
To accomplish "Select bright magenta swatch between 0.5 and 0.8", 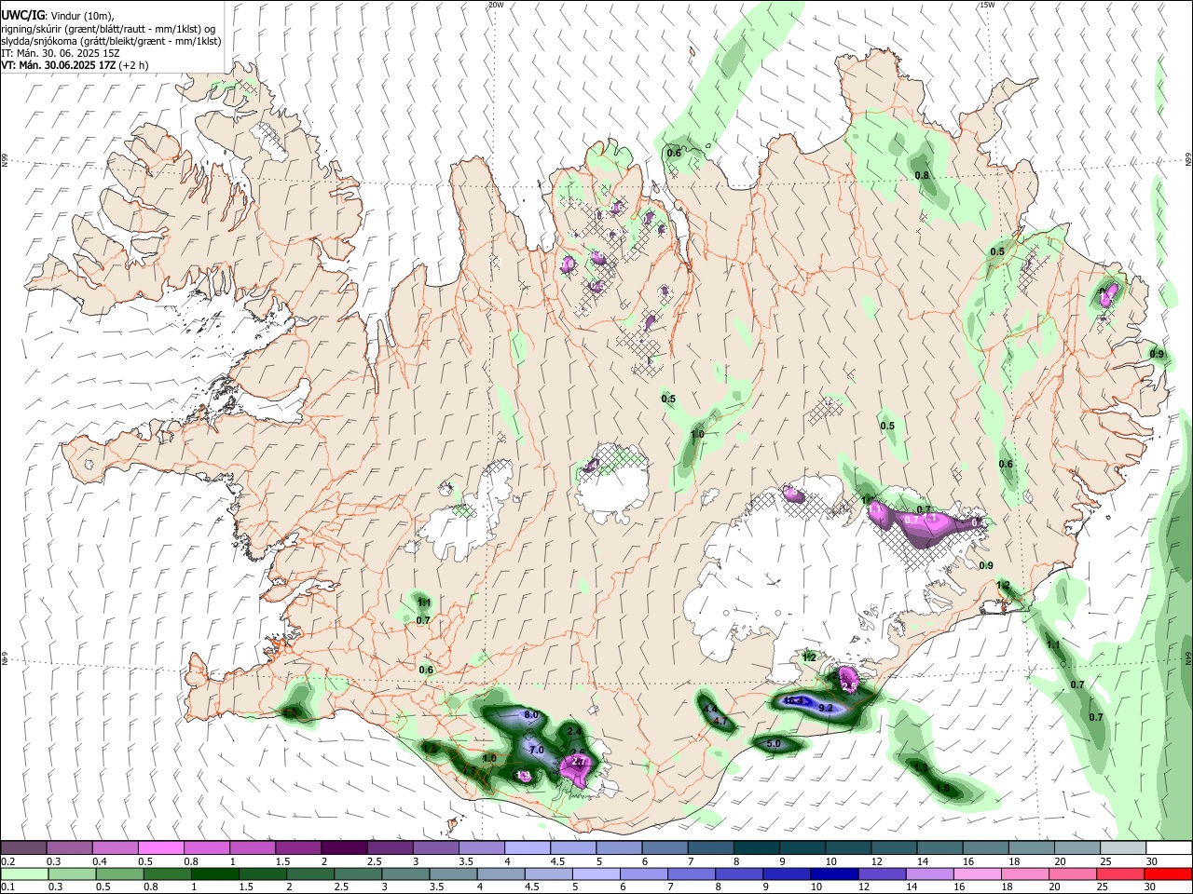I will (x=160, y=848).
